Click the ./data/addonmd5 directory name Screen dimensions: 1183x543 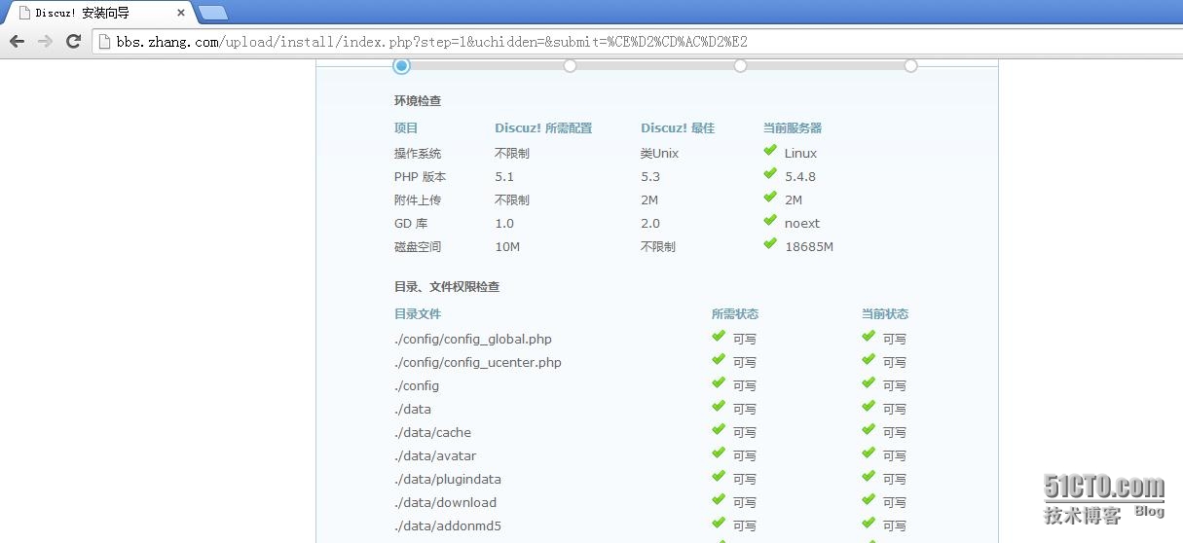447,526
